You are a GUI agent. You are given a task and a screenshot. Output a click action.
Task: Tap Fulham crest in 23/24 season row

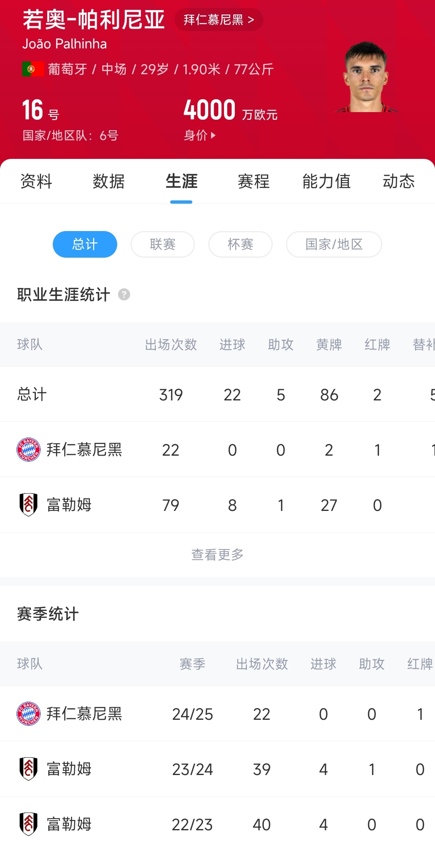(29, 769)
